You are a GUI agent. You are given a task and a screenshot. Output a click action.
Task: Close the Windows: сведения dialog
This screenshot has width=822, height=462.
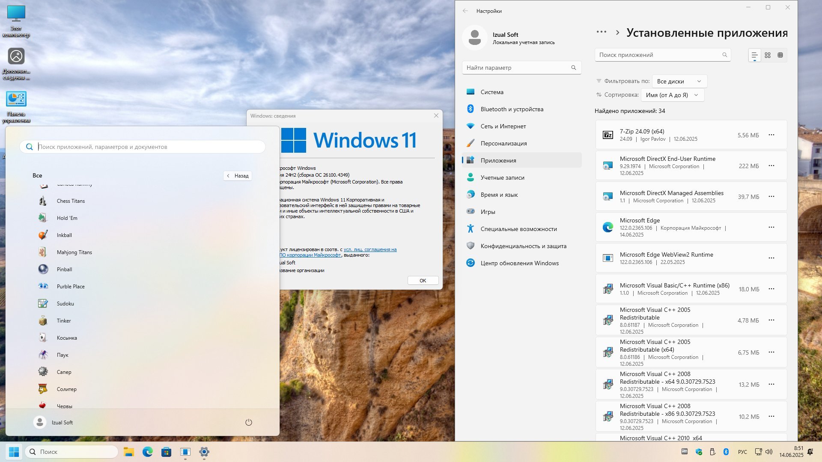pos(436,115)
